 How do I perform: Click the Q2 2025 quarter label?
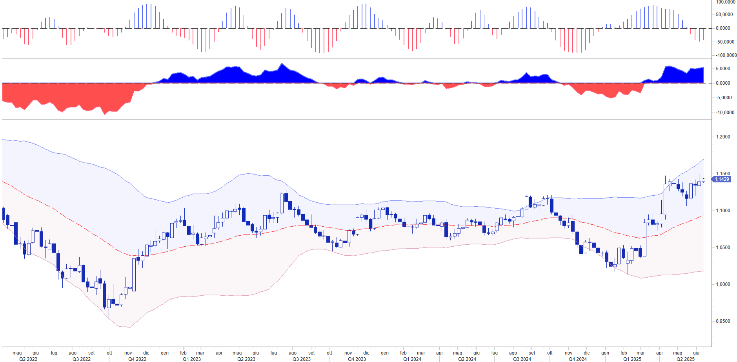pos(686,359)
